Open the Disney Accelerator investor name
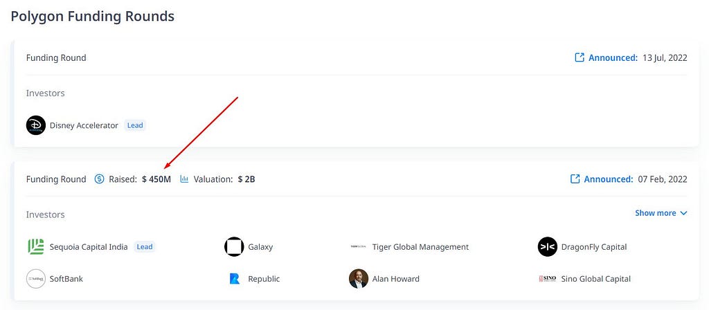The width and height of the screenshot is (709, 310). coord(84,125)
